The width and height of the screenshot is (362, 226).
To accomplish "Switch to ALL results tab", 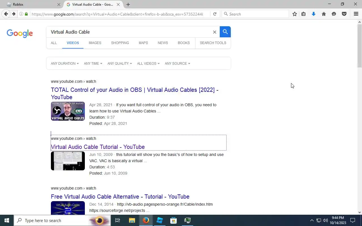I will [54, 43].
